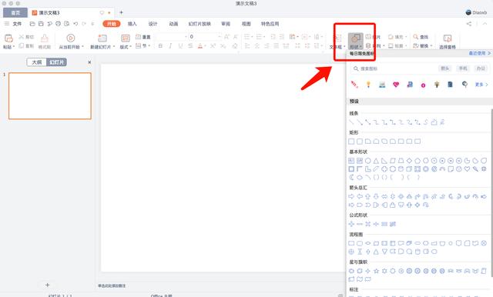
Task: Switch to the 设计 design tab
Action: [153, 24]
